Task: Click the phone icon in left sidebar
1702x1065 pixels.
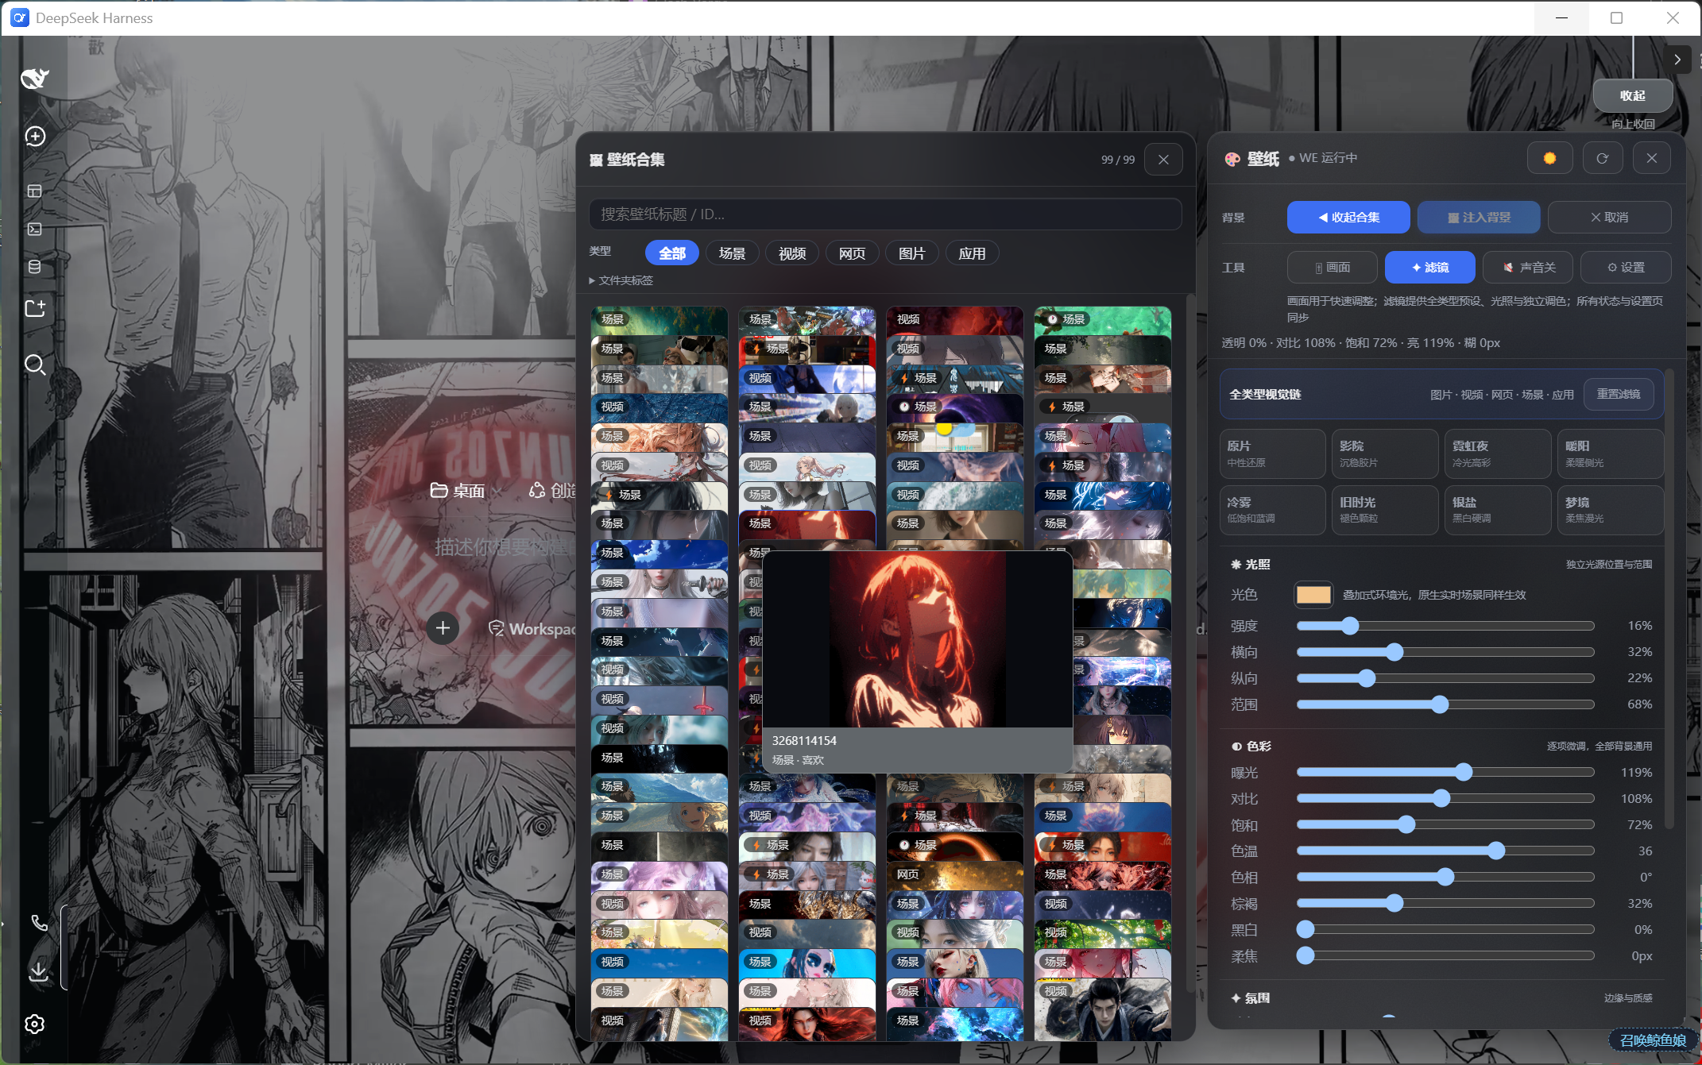Action: click(x=39, y=923)
